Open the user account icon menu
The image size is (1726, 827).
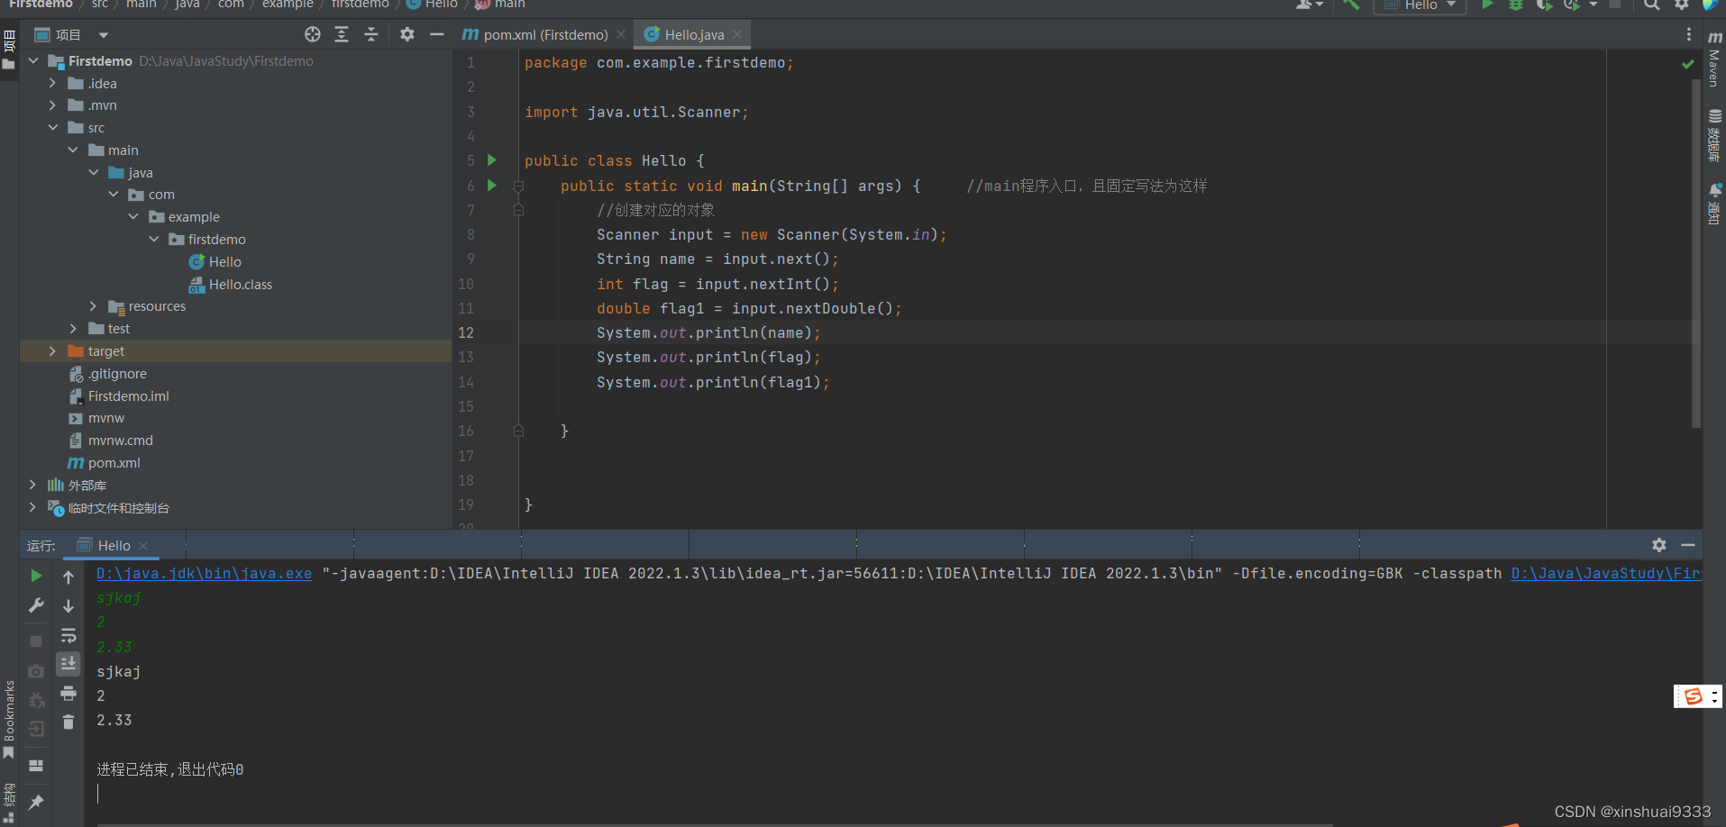coord(1309,5)
